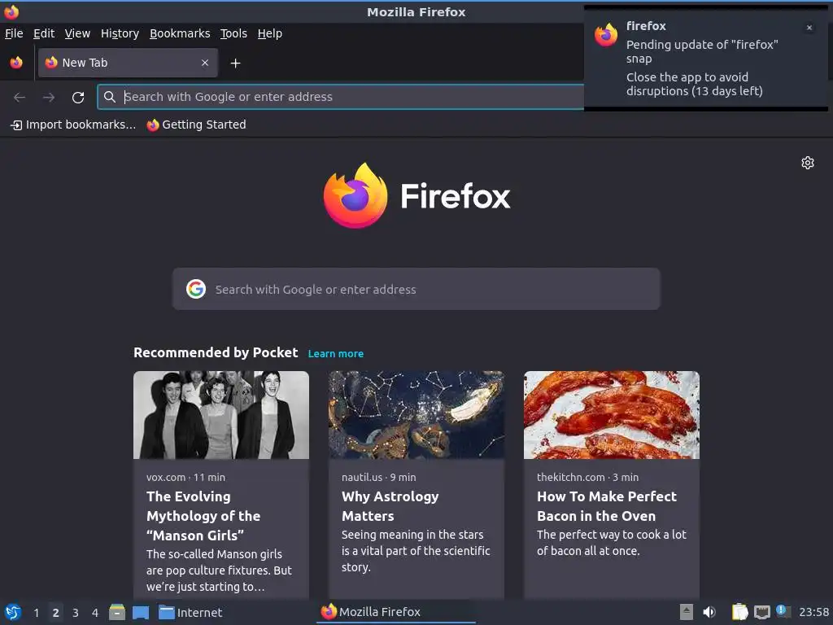Click Firefox icon in title bar corner

(11, 11)
